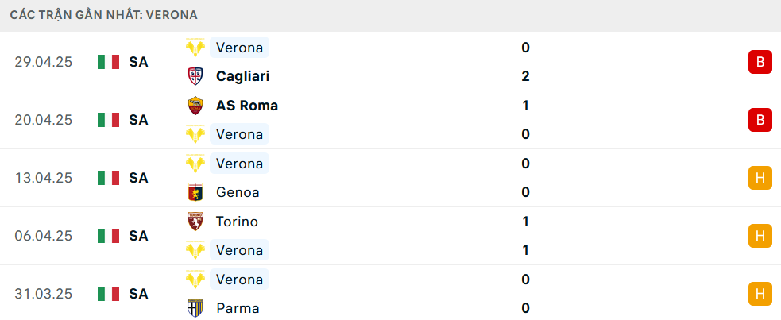Click Verona's crest in the 29.04.25 match
This screenshot has width=781, height=320.
[195, 48]
